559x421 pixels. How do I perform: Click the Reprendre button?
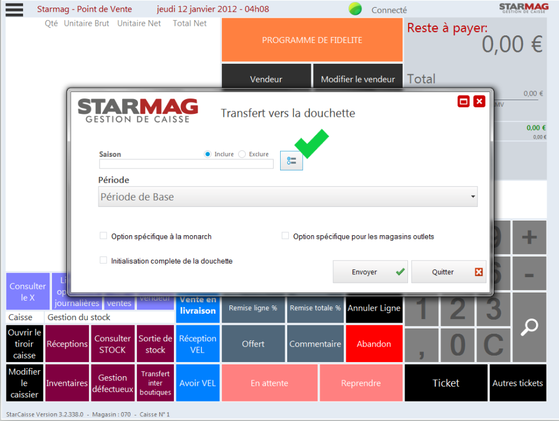tap(361, 383)
